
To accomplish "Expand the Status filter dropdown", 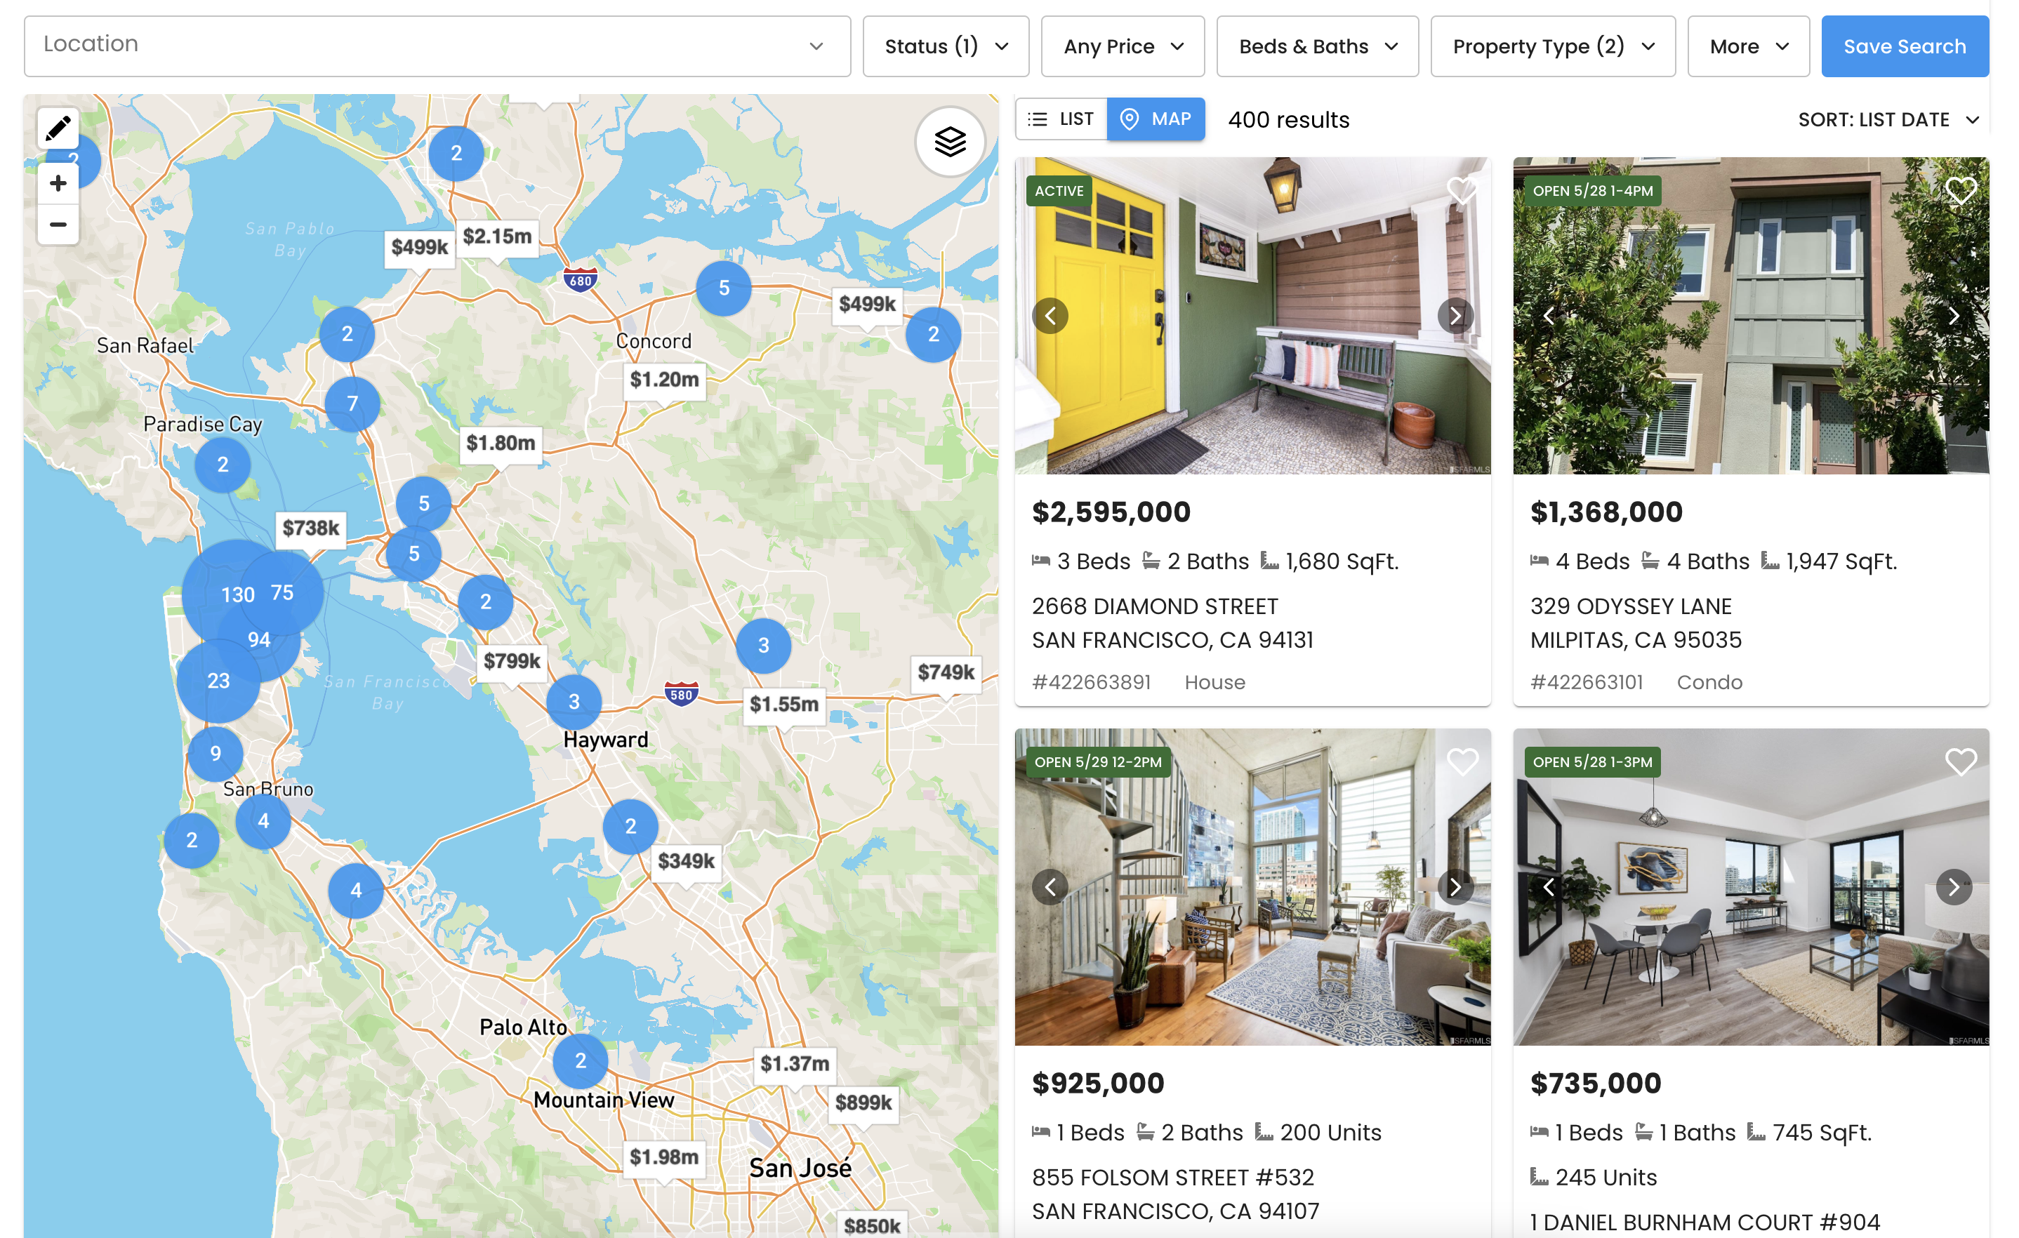I will [x=946, y=46].
